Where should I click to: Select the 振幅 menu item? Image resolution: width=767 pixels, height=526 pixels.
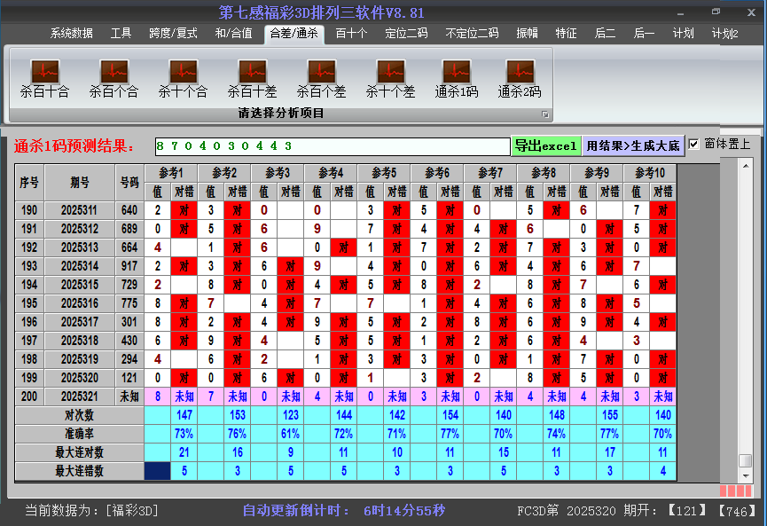tap(528, 34)
